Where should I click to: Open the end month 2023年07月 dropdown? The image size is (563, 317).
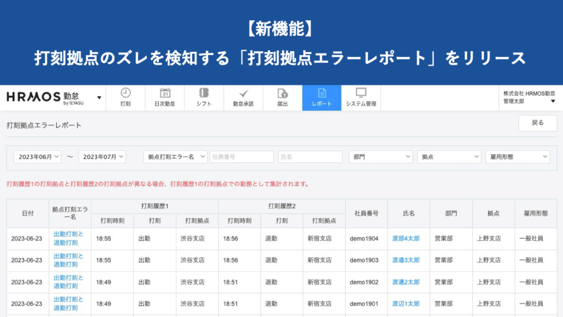pos(103,156)
